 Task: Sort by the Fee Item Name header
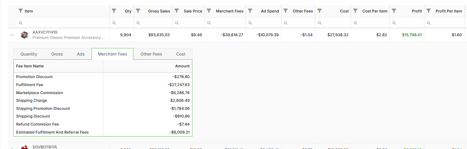click(x=30, y=66)
